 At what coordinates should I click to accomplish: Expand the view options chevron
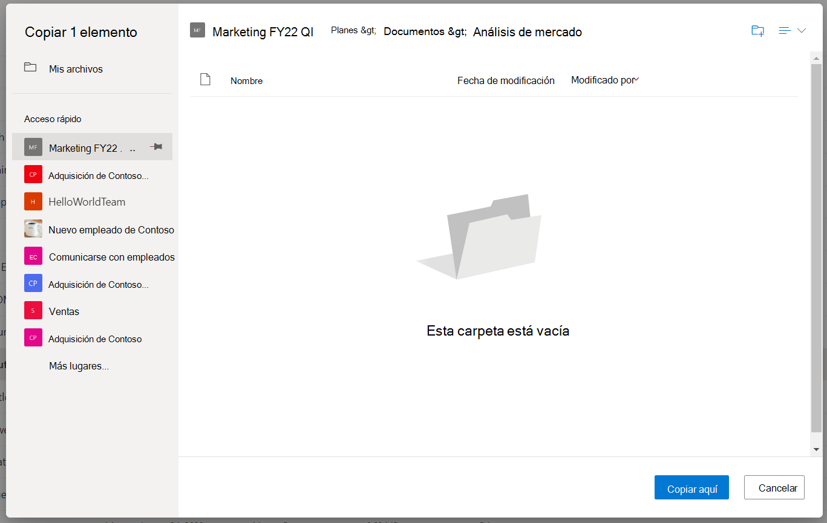click(802, 31)
